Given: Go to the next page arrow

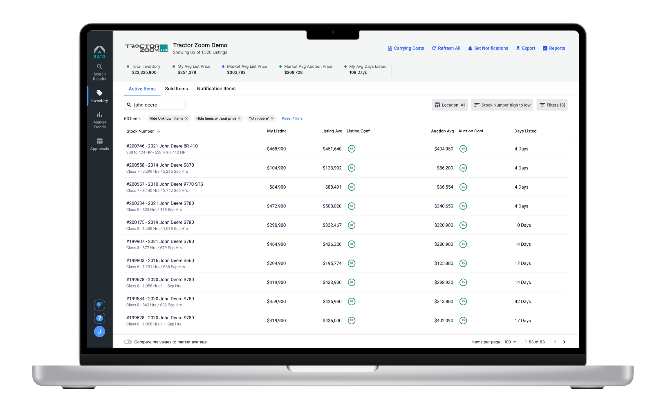Looking at the screenshot, I should pos(564,342).
